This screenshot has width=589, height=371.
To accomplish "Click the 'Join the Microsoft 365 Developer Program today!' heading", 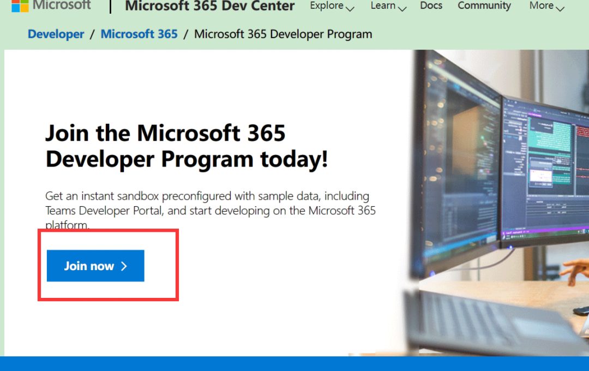I will 187,146.
